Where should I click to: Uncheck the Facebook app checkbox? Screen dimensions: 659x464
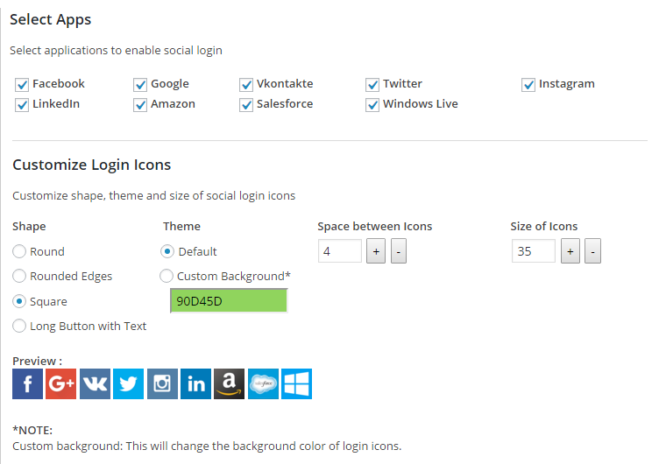pos(22,85)
